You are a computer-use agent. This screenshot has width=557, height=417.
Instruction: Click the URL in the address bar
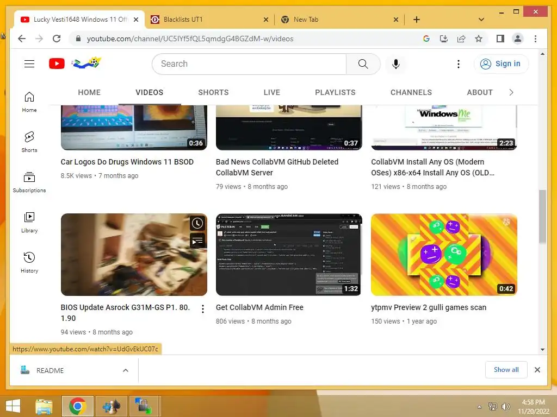(x=190, y=39)
